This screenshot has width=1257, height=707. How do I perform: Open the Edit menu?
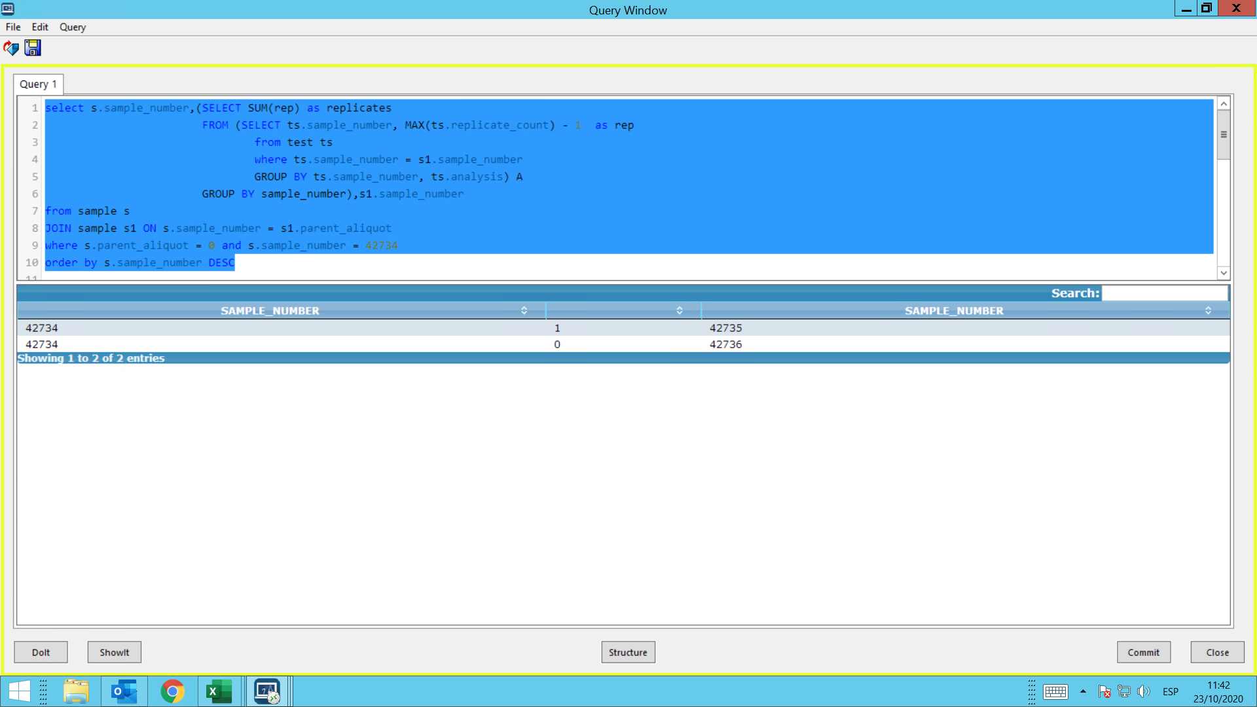click(x=40, y=27)
